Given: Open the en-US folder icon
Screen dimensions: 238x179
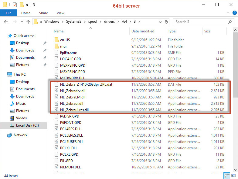Looking at the screenshot, I should tap(56, 40).
